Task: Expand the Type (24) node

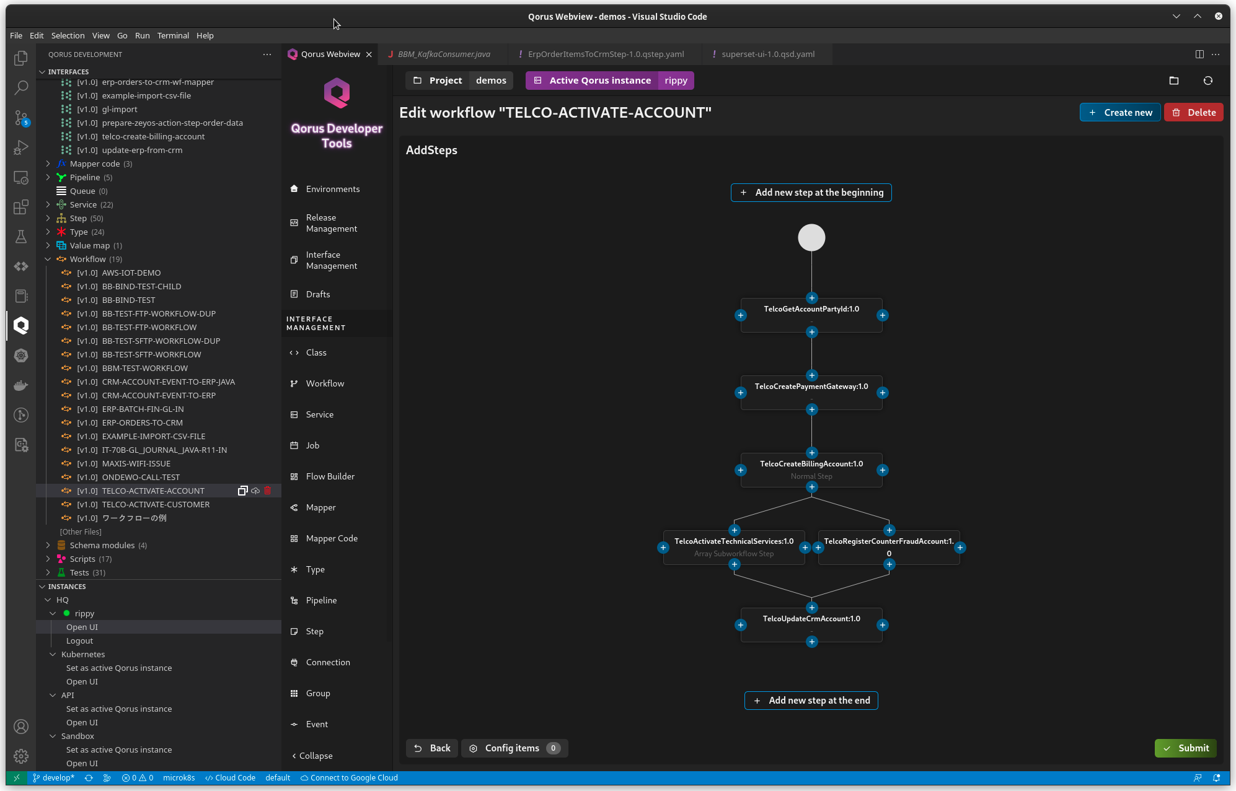Action: (48, 232)
